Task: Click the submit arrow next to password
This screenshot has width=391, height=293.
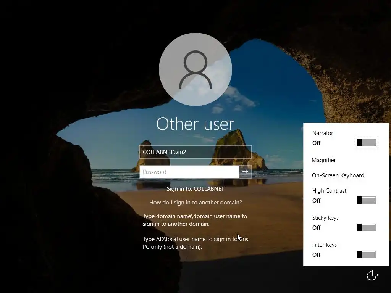Action: coord(246,172)
